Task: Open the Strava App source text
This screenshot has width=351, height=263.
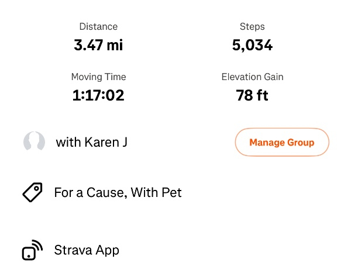Action: tap(87, 251)
